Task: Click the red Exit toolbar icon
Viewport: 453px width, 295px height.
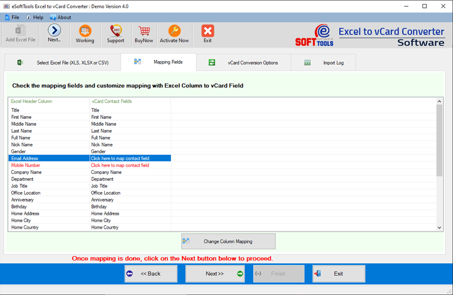Action: [207, 31]
